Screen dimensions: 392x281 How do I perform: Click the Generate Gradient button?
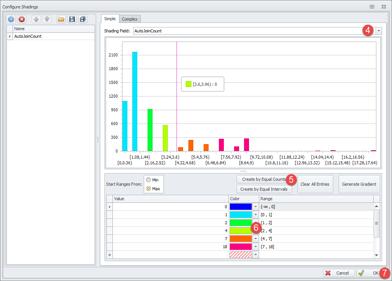coord(359,184)
